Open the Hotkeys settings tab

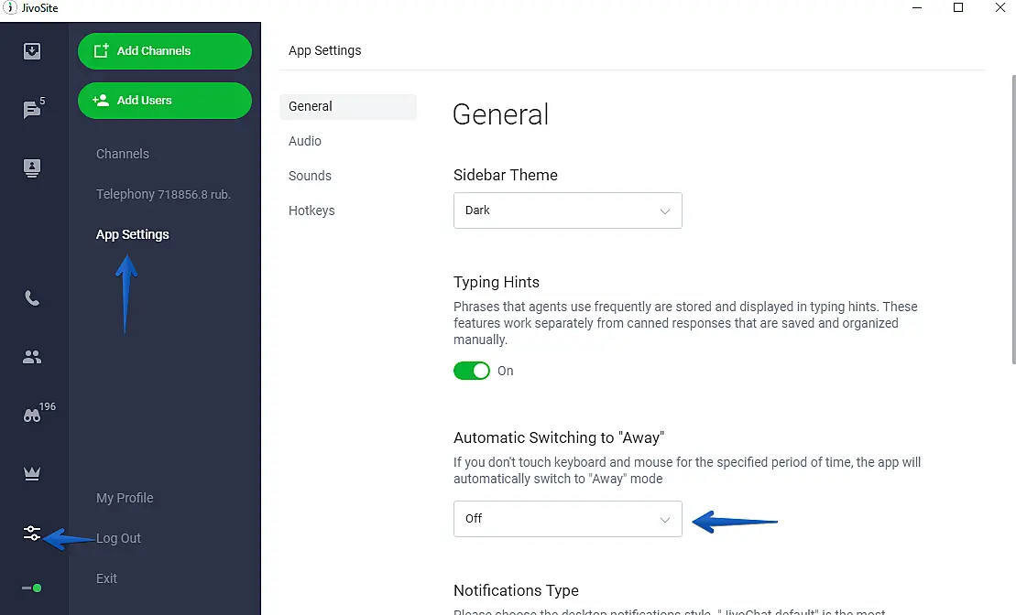coord(311,210)
